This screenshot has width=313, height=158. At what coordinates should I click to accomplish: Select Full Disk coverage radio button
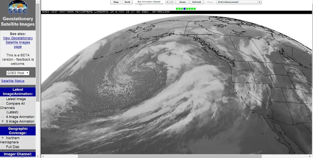point(3,147)
